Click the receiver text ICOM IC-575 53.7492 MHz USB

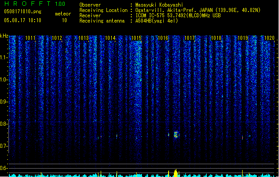coord(178,15)
